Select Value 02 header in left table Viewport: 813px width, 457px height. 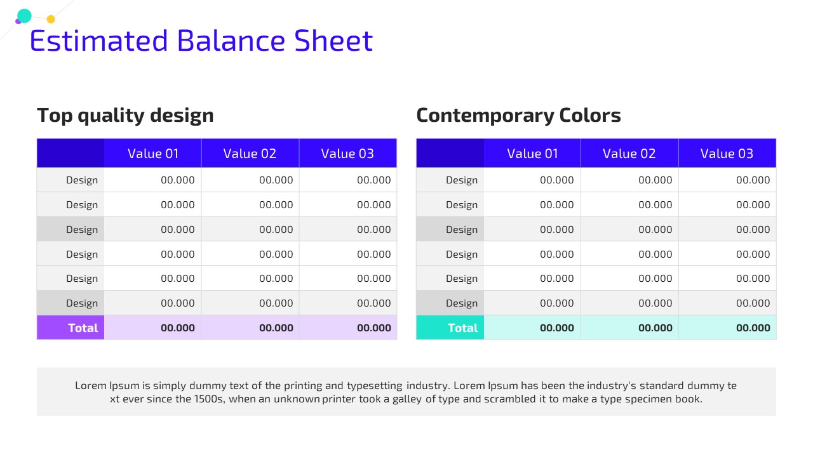pyautogui.click(x=250, y=153)
